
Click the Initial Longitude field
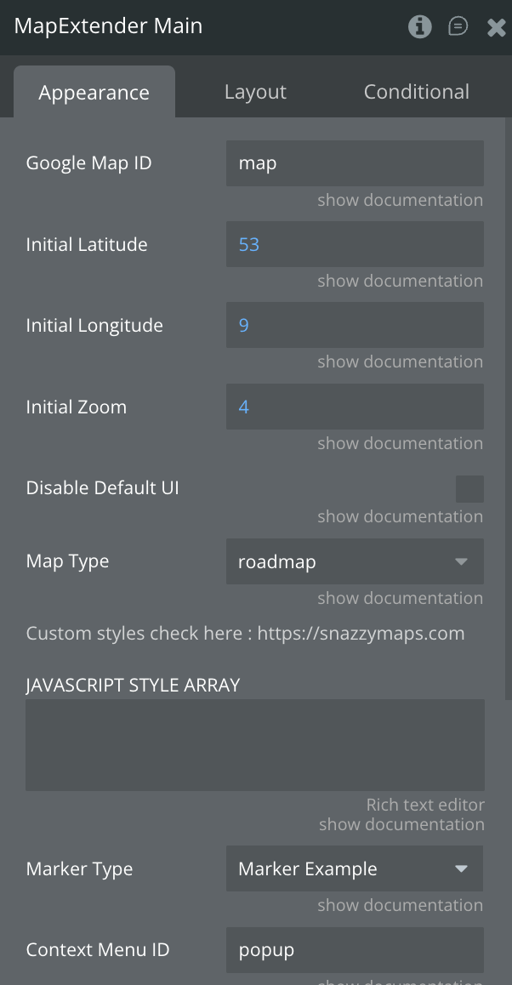[355, 326]
